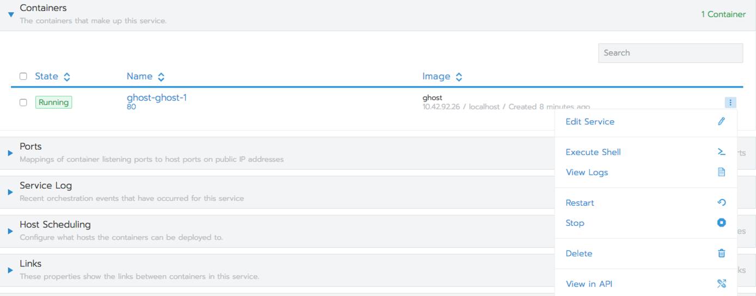
Task: Click the trash can Delete icon
Action: (x=721, y=253)
